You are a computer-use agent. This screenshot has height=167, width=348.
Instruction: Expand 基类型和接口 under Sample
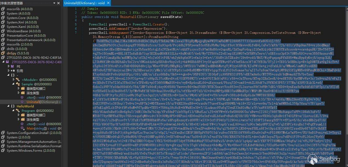pyautogui.click(x=18, y=89)
